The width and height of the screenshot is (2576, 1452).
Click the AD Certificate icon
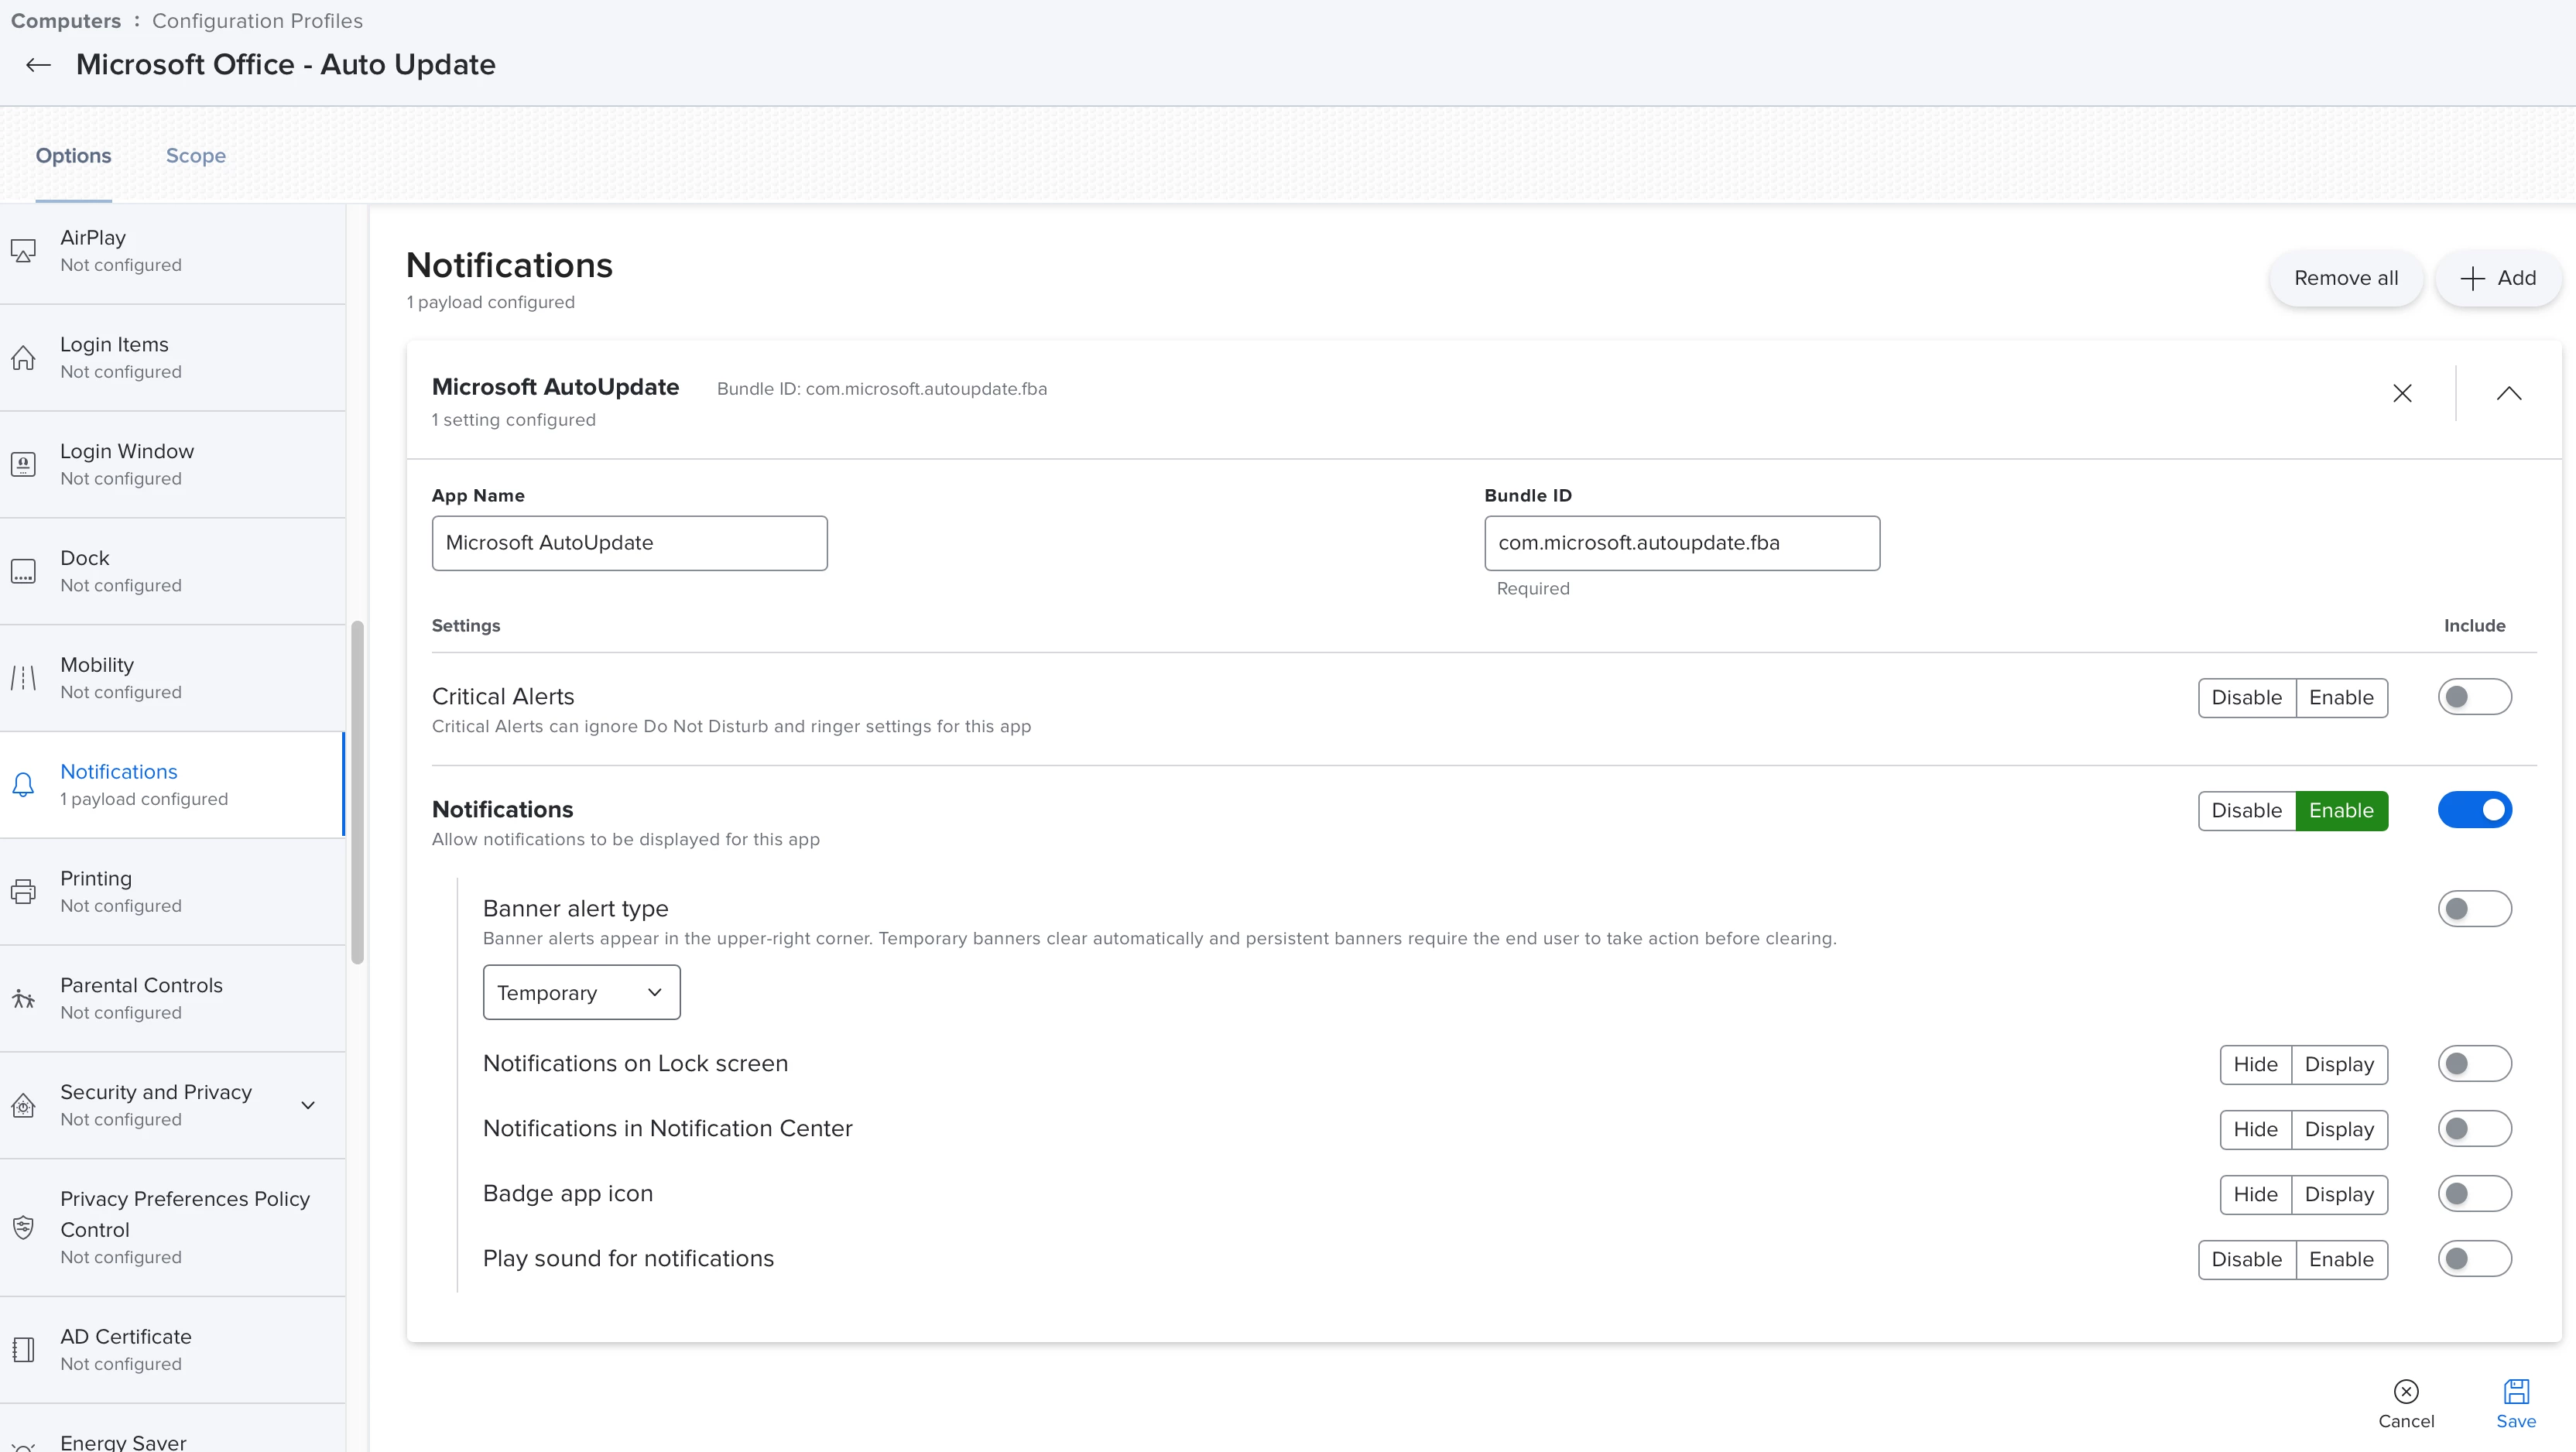[23, 1350]
